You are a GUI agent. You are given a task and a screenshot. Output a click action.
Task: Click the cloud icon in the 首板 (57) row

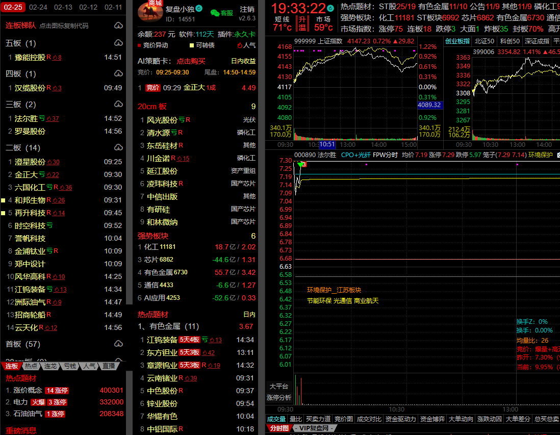[118, 343]
